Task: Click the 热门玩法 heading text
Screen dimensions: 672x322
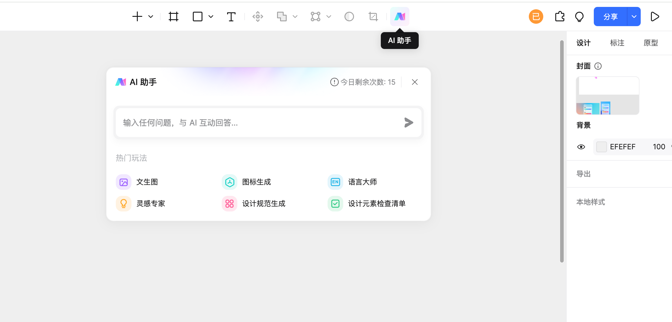Action: [131, 158]
